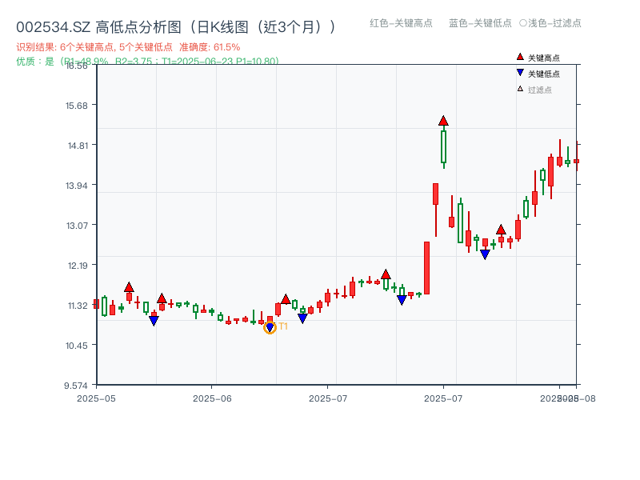Click the blue triangle marker in mid-July pullback
This screenshot has width=640, height=480.
pos(486,254)
